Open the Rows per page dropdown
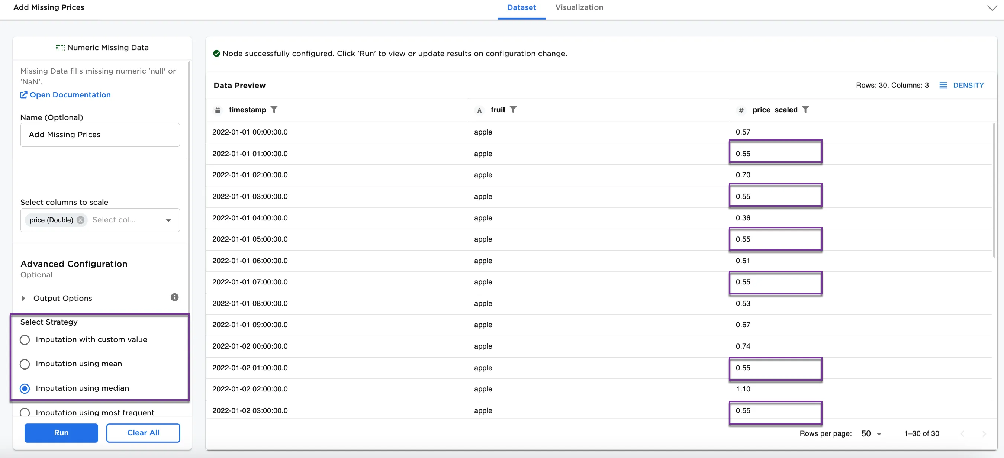 point(872,434)
